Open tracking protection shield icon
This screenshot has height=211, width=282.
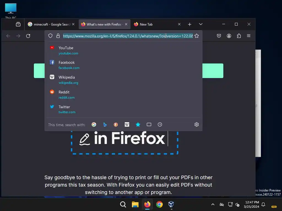[x=50, y=36]
